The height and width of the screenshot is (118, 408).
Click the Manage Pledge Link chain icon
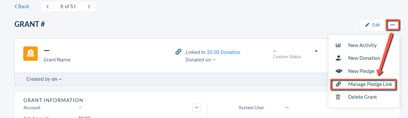(x=338, y=84)
